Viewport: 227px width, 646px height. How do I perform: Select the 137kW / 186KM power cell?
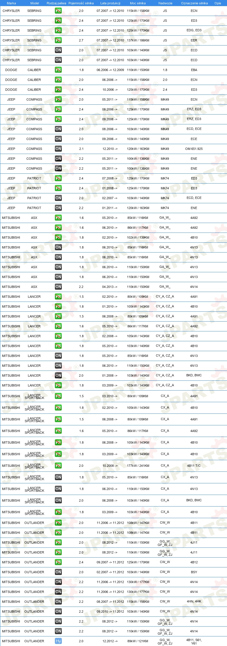point(138,40)
